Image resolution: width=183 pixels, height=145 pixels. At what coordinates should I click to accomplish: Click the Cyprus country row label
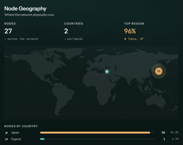click(x=16, y=139)
